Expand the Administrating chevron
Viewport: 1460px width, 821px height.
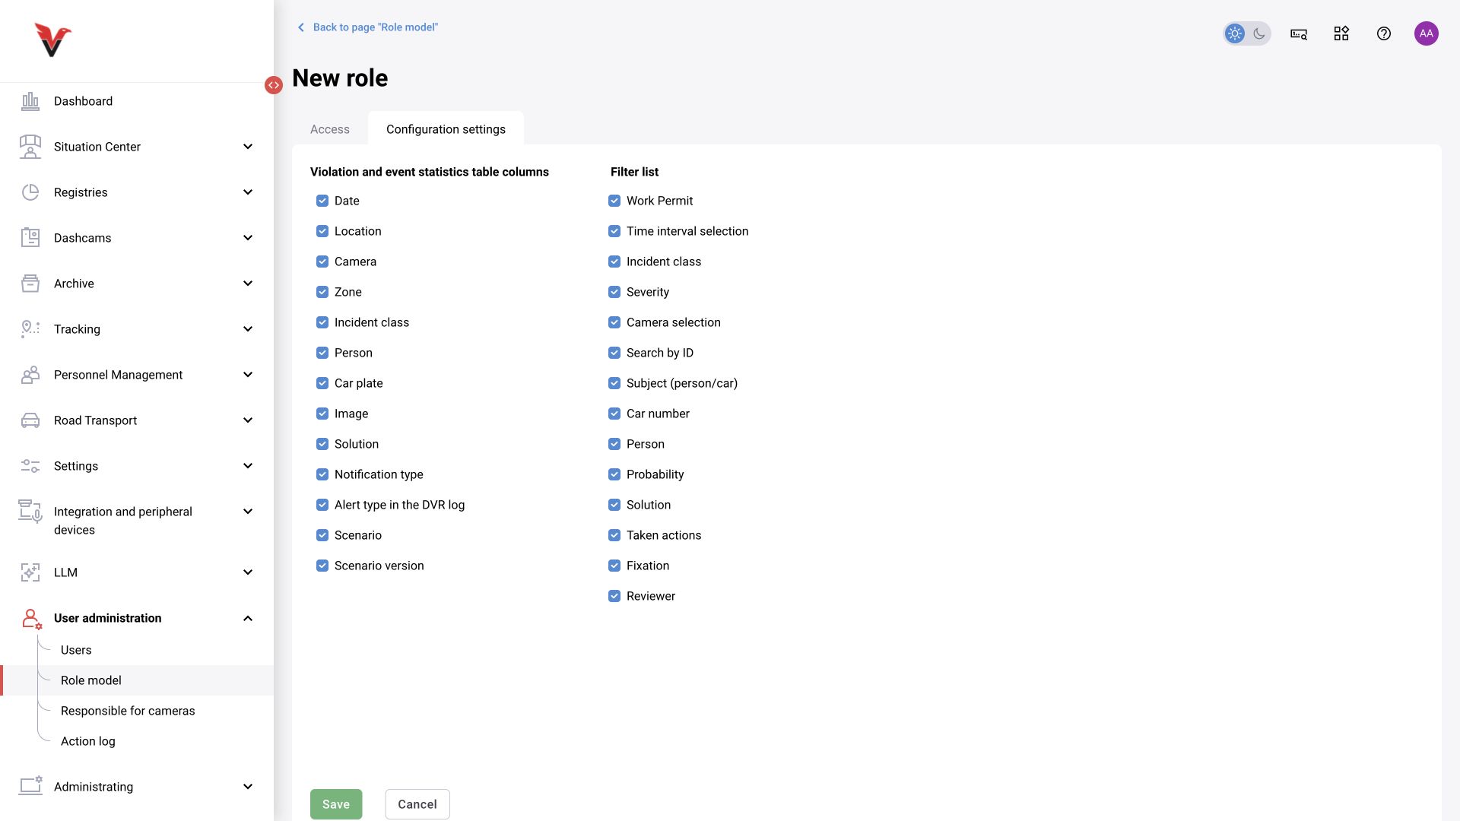(x=248, y=787)
